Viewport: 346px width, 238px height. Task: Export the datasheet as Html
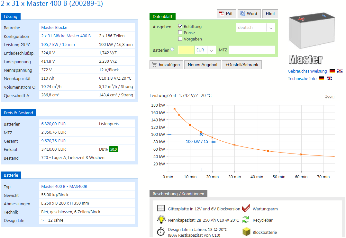click(x=270, y=14)
